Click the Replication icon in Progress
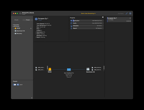Image resolution: width=144 pixels, height=110 pixels. tap(71, 21)
